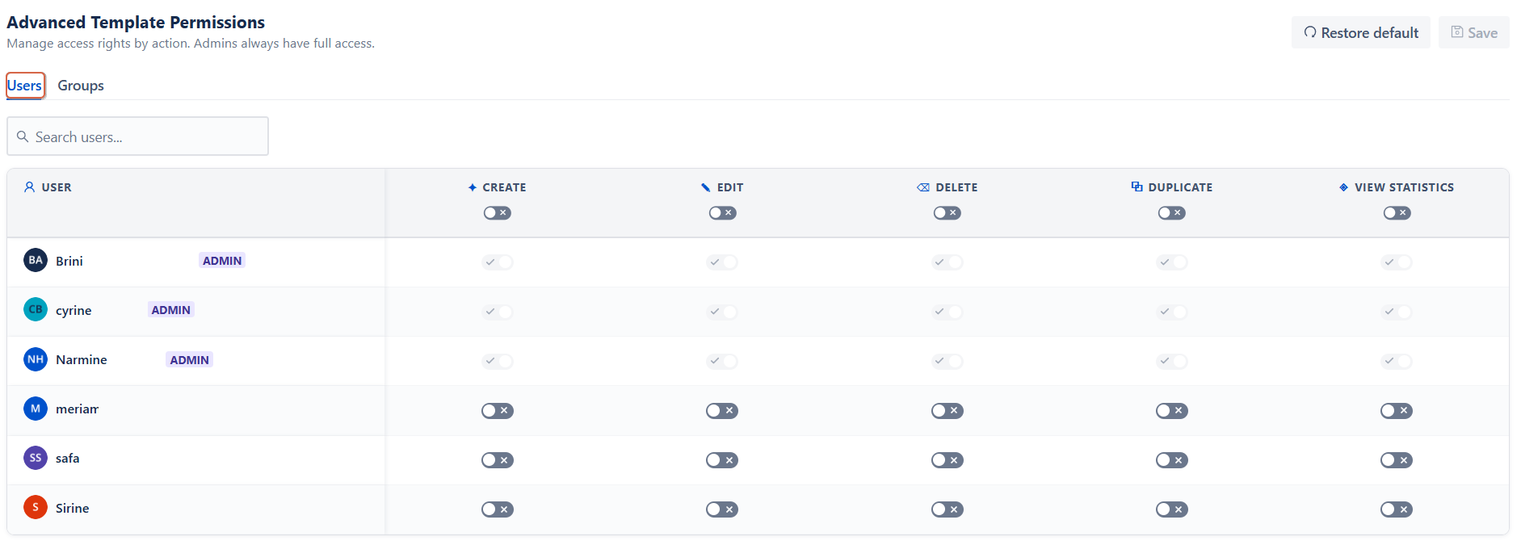This screenshot has width=1521, height=545.
Task: Click the user name Brini
Action: [69, 261]
